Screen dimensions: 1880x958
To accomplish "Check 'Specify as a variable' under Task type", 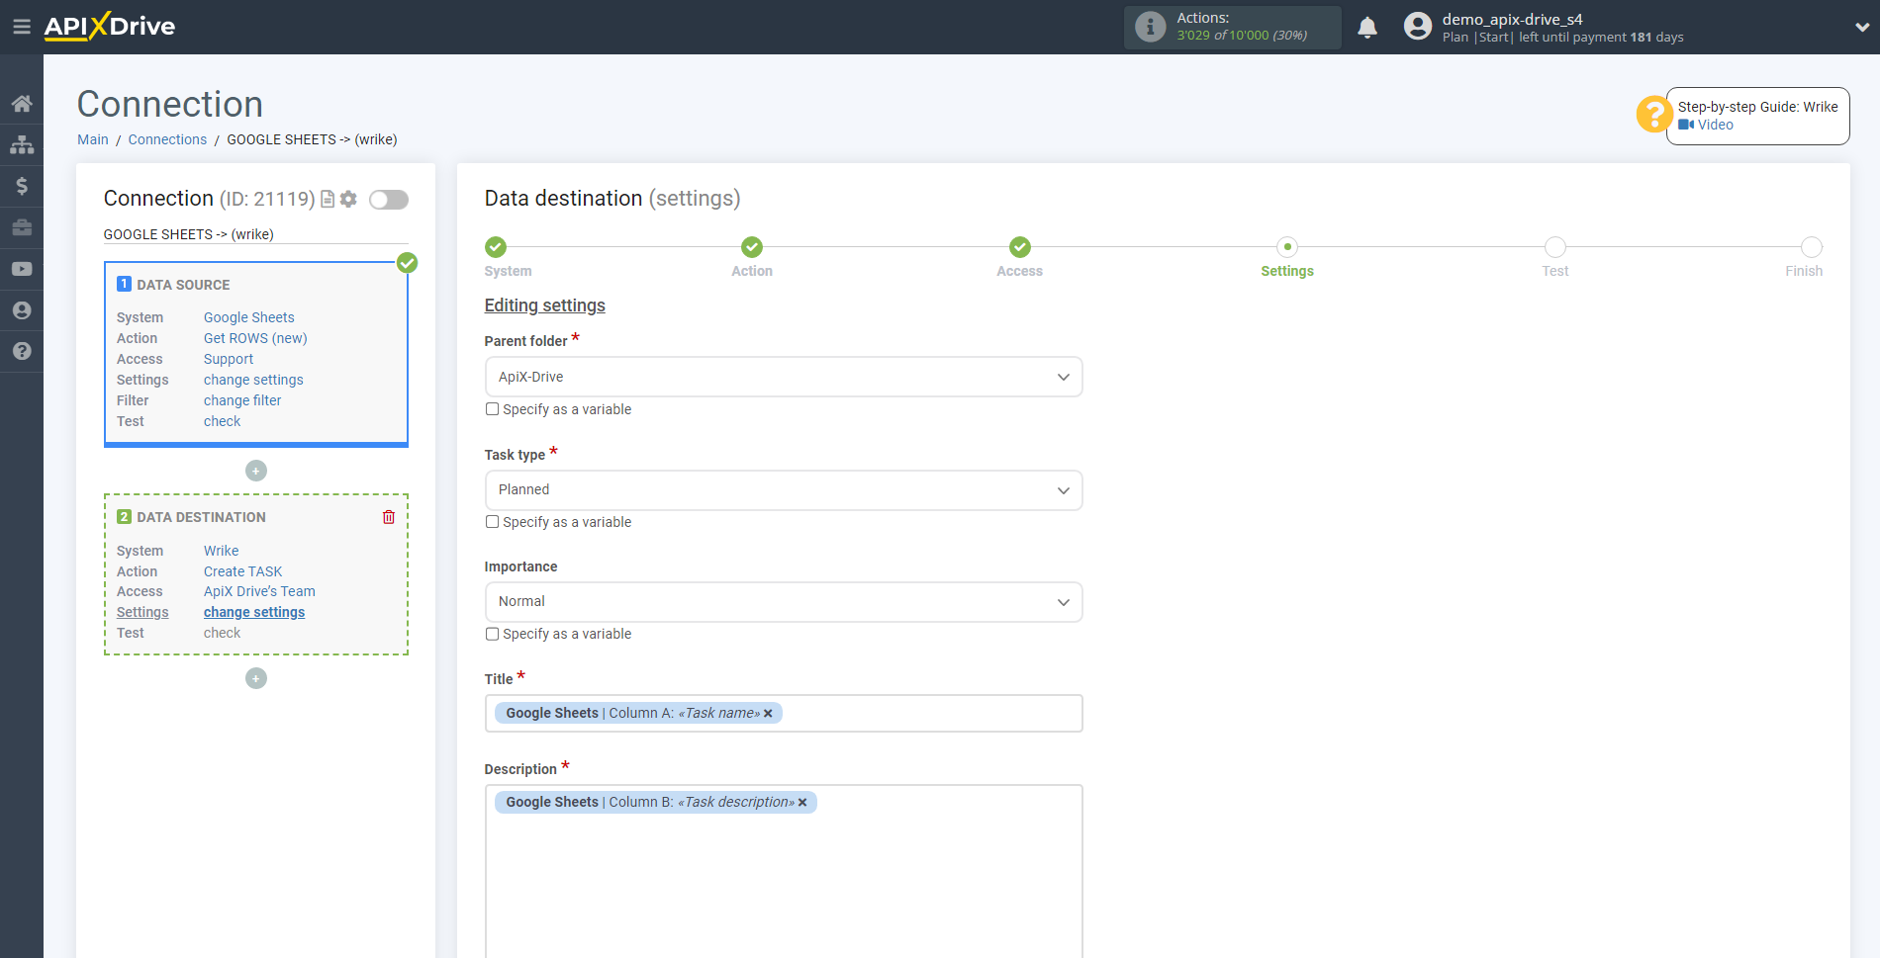I will tap(492, 522).
